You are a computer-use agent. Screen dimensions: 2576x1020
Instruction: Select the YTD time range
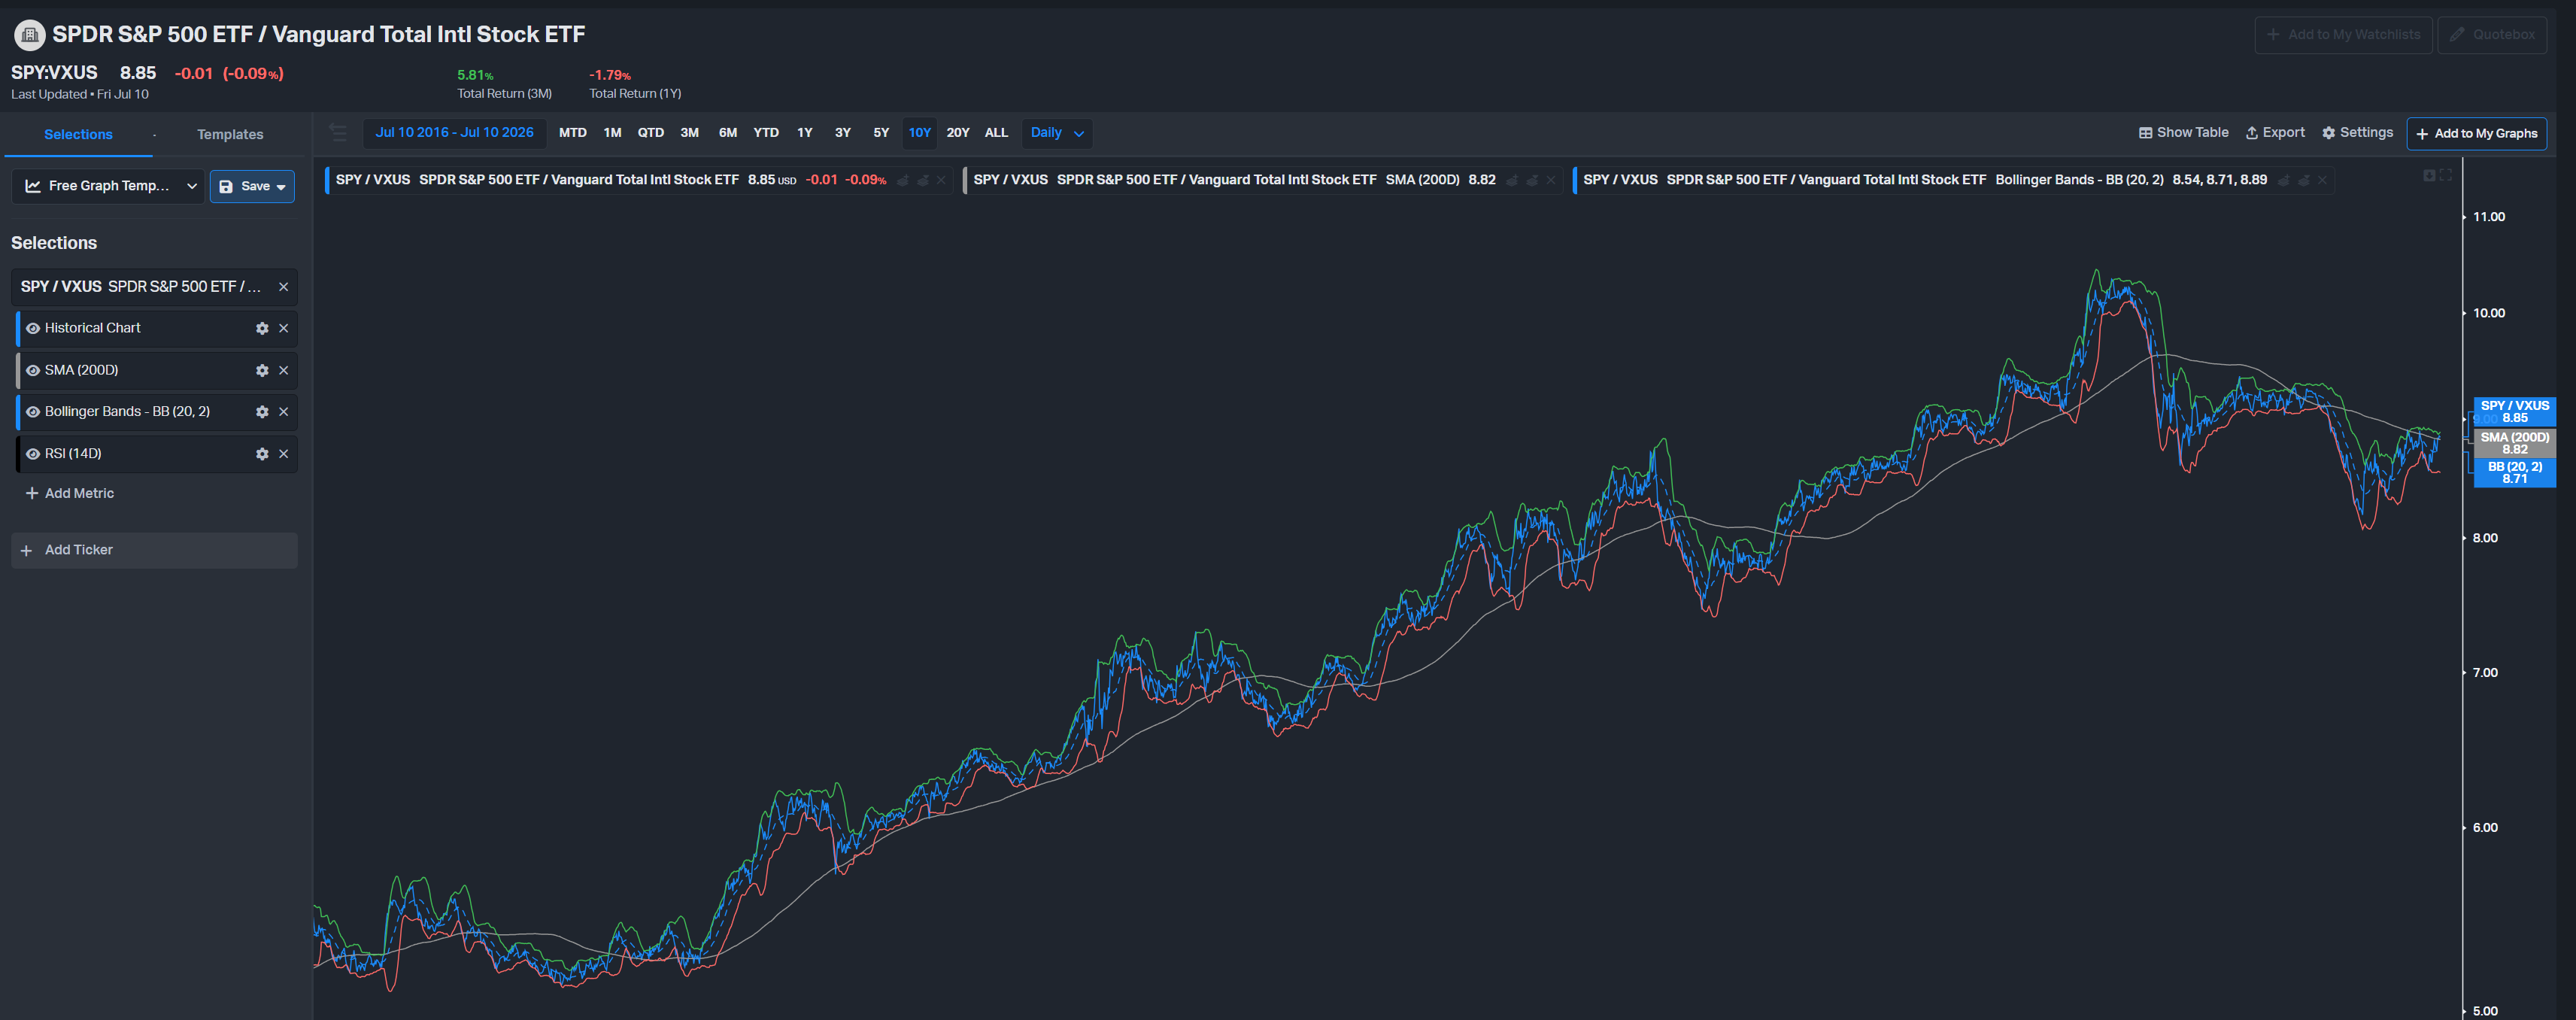[766, 133]
